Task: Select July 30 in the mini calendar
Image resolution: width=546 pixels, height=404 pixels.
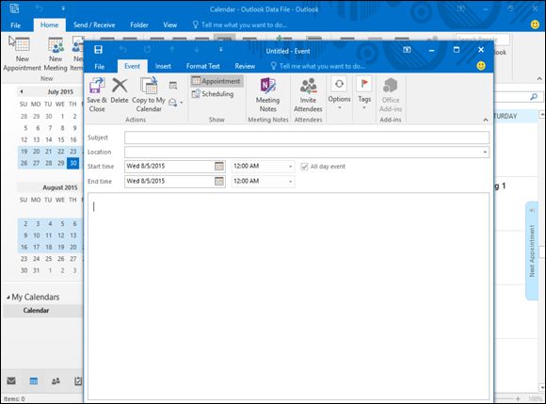Action: click(72, 163)
